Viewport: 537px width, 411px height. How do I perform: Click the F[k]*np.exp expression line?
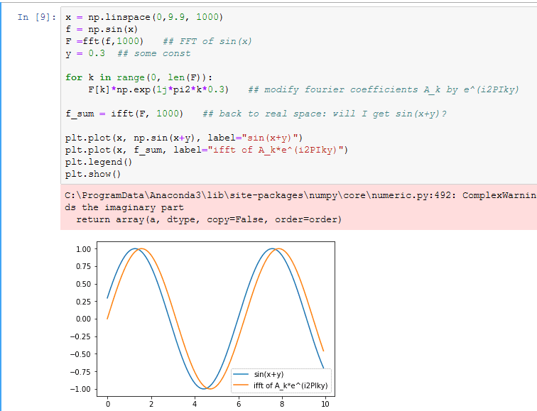(158, 89)
